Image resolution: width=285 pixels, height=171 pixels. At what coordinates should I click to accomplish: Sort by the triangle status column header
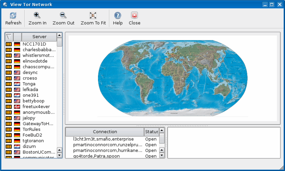(9, 37)
